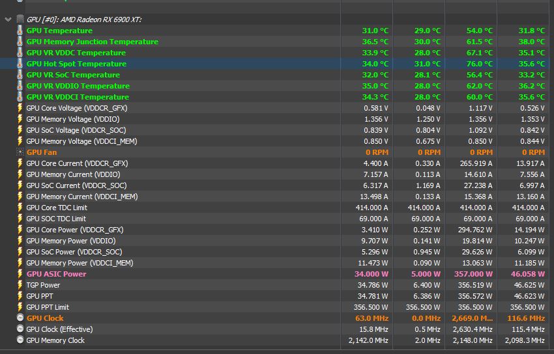The width and height of the screenshot is (554, 354).
Task: Select the GPU Memory Power (VDDCI_MEM) label
Action: pos(80,263)
